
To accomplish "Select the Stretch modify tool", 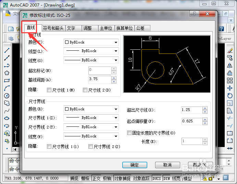I will (230, 111).
